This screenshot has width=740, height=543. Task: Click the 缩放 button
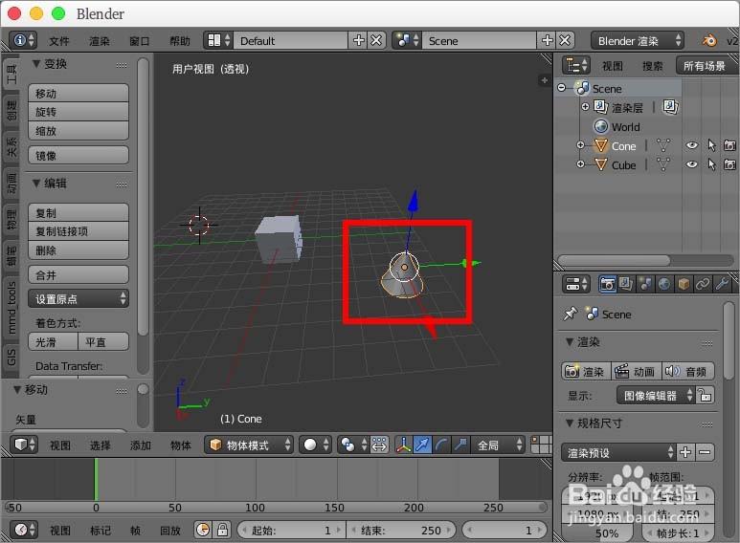point(78,131)
